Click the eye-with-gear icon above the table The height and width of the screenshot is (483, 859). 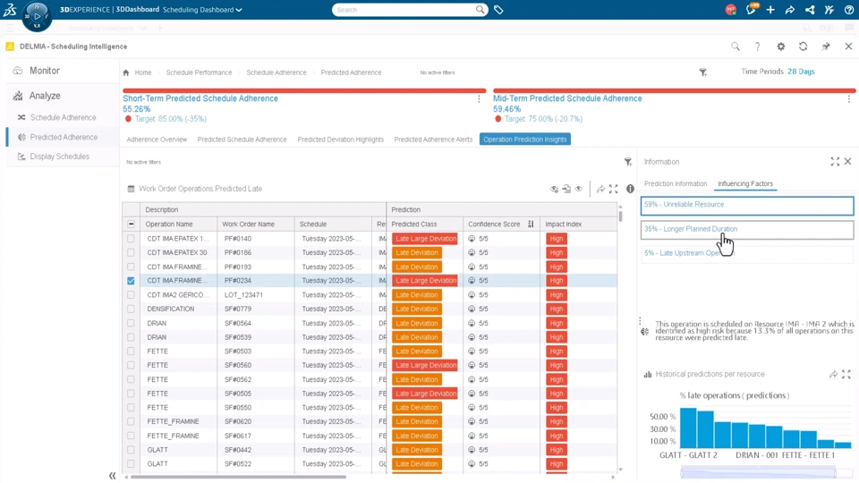coord(554,189)
